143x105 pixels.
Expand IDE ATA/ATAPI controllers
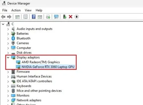(8, 82)
